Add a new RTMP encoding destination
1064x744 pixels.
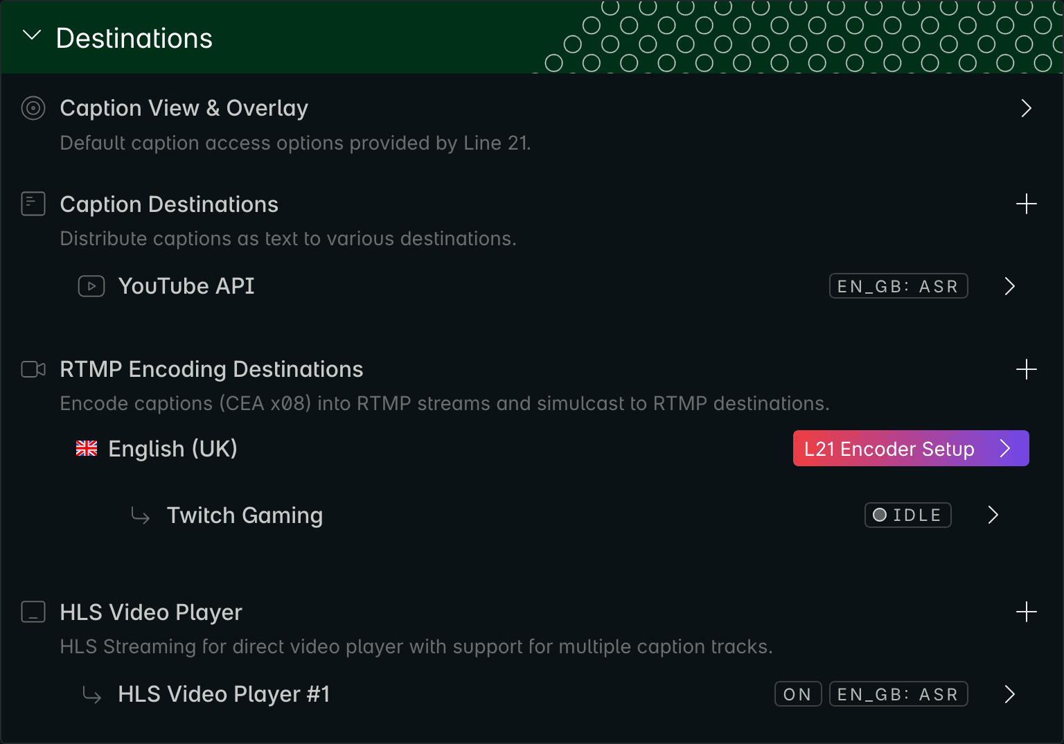pos(1026,369)
